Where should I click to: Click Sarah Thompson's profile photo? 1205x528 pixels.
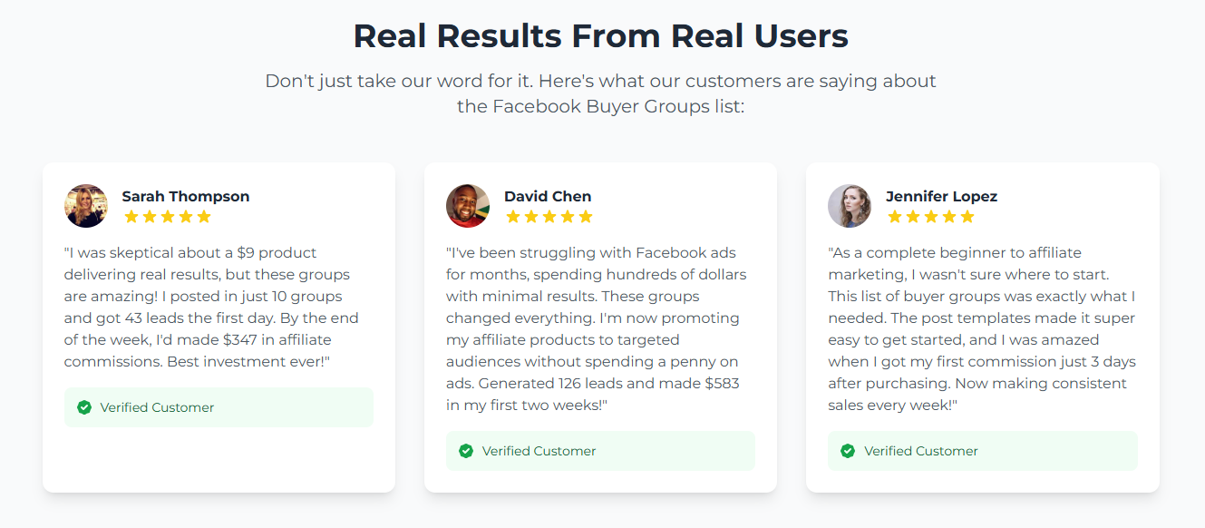pos(86,206)
